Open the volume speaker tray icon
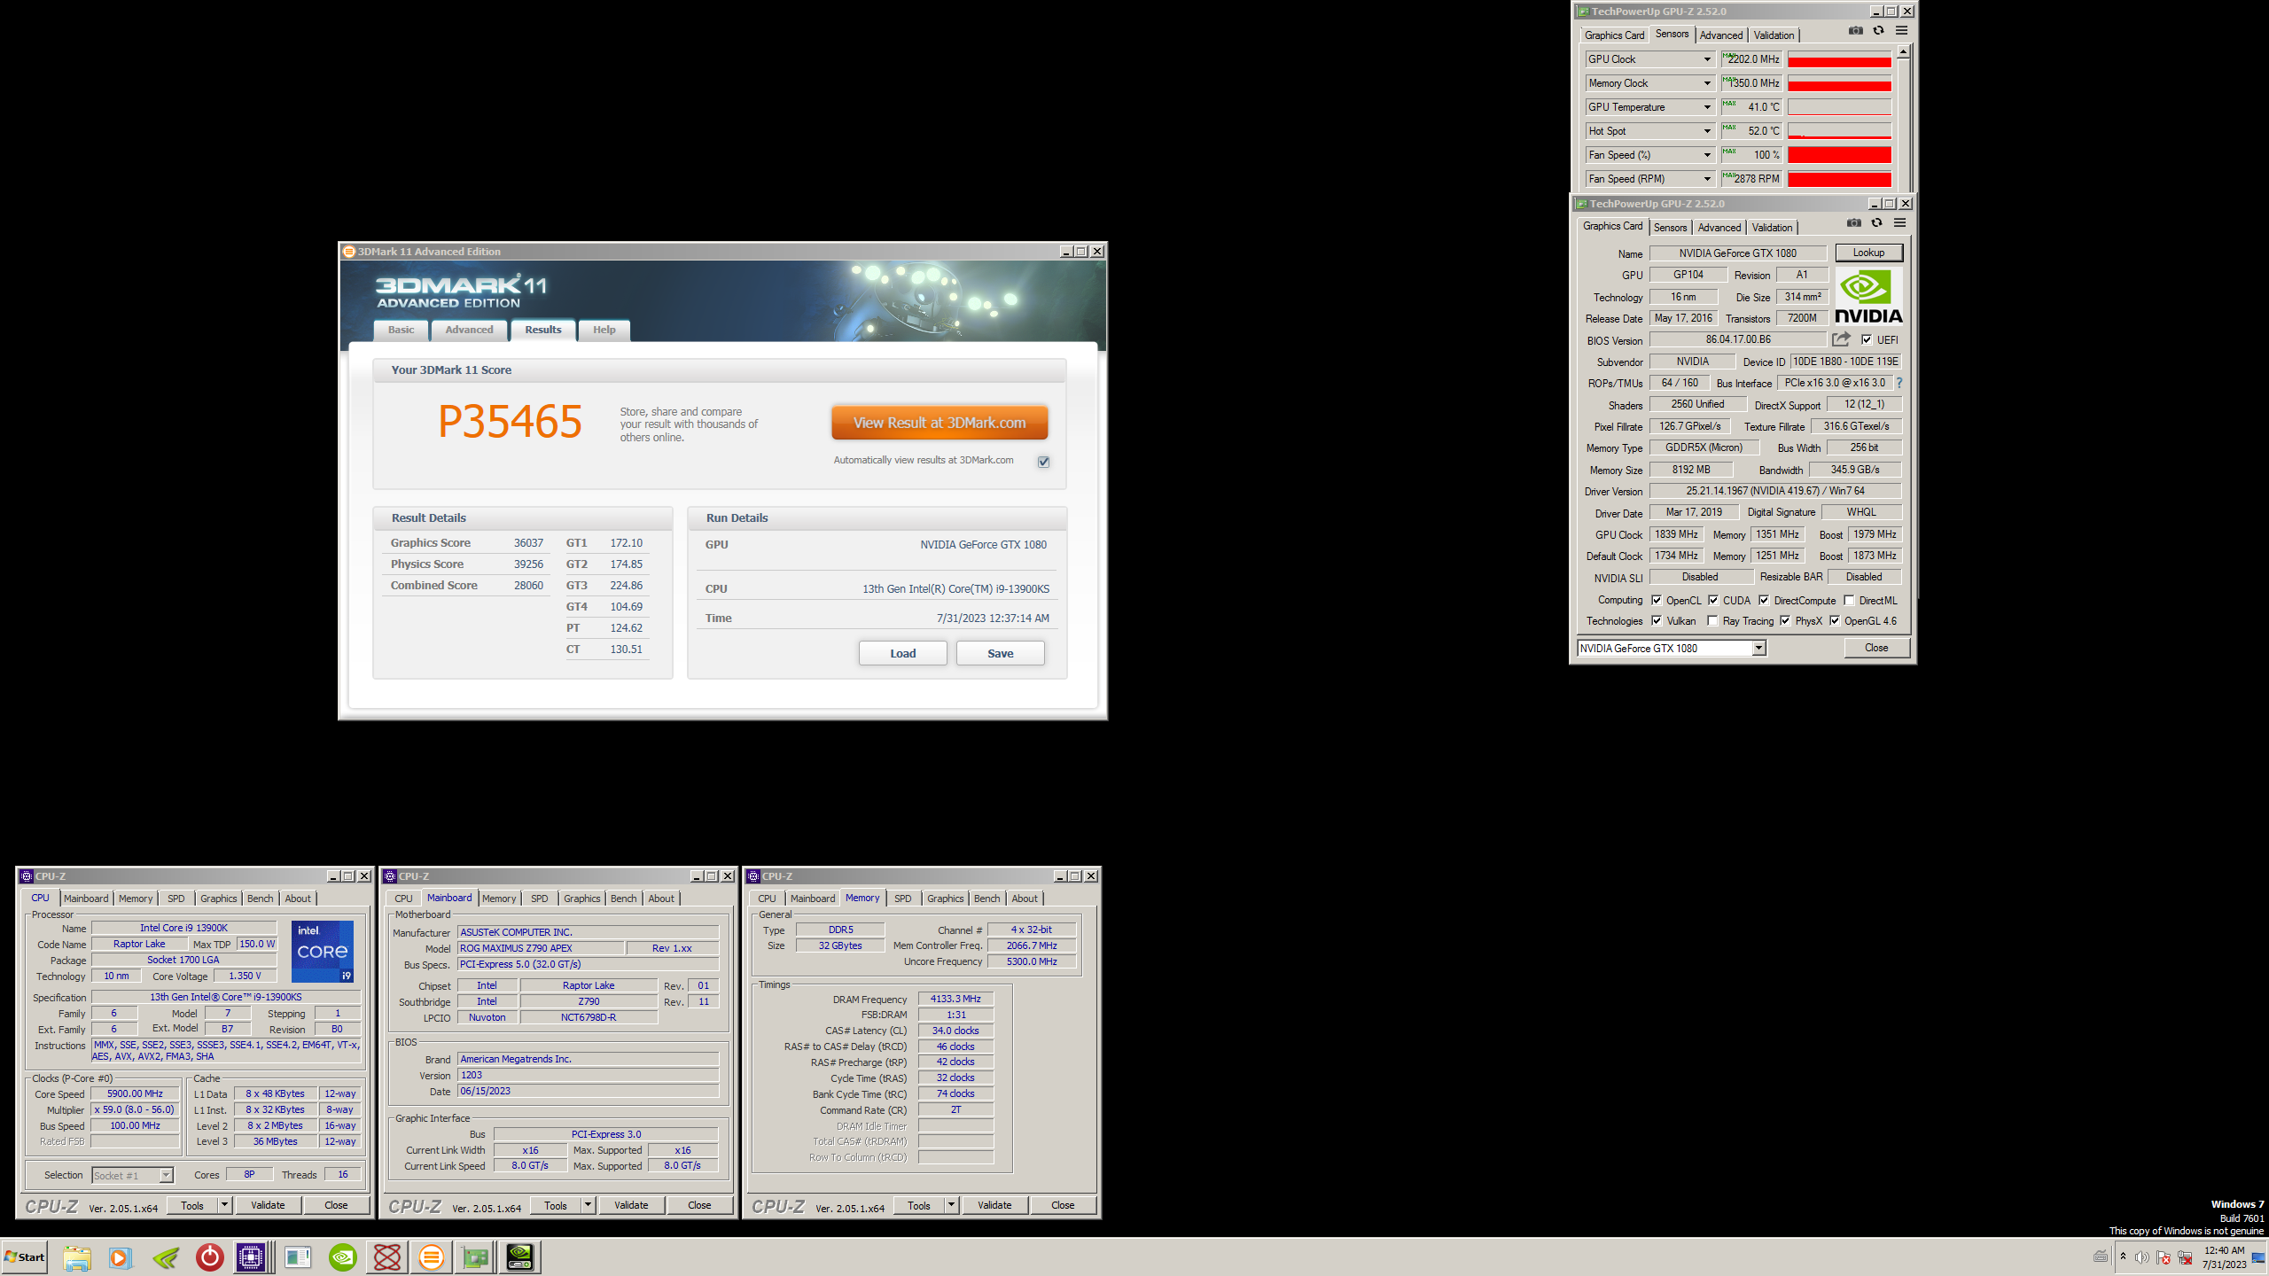The width and height of the screenshot is (2269, 1276). tap(2142, 1257)
